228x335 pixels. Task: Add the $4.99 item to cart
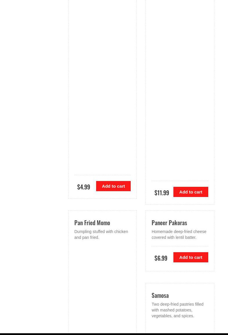tap(113, 186)
